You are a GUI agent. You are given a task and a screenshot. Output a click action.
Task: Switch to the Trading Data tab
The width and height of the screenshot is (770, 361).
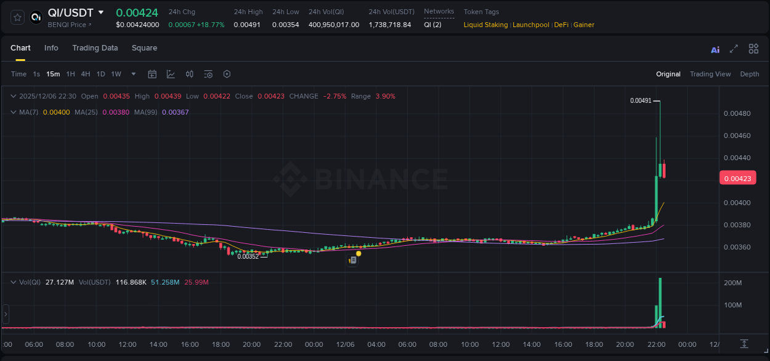click(95, 48)
